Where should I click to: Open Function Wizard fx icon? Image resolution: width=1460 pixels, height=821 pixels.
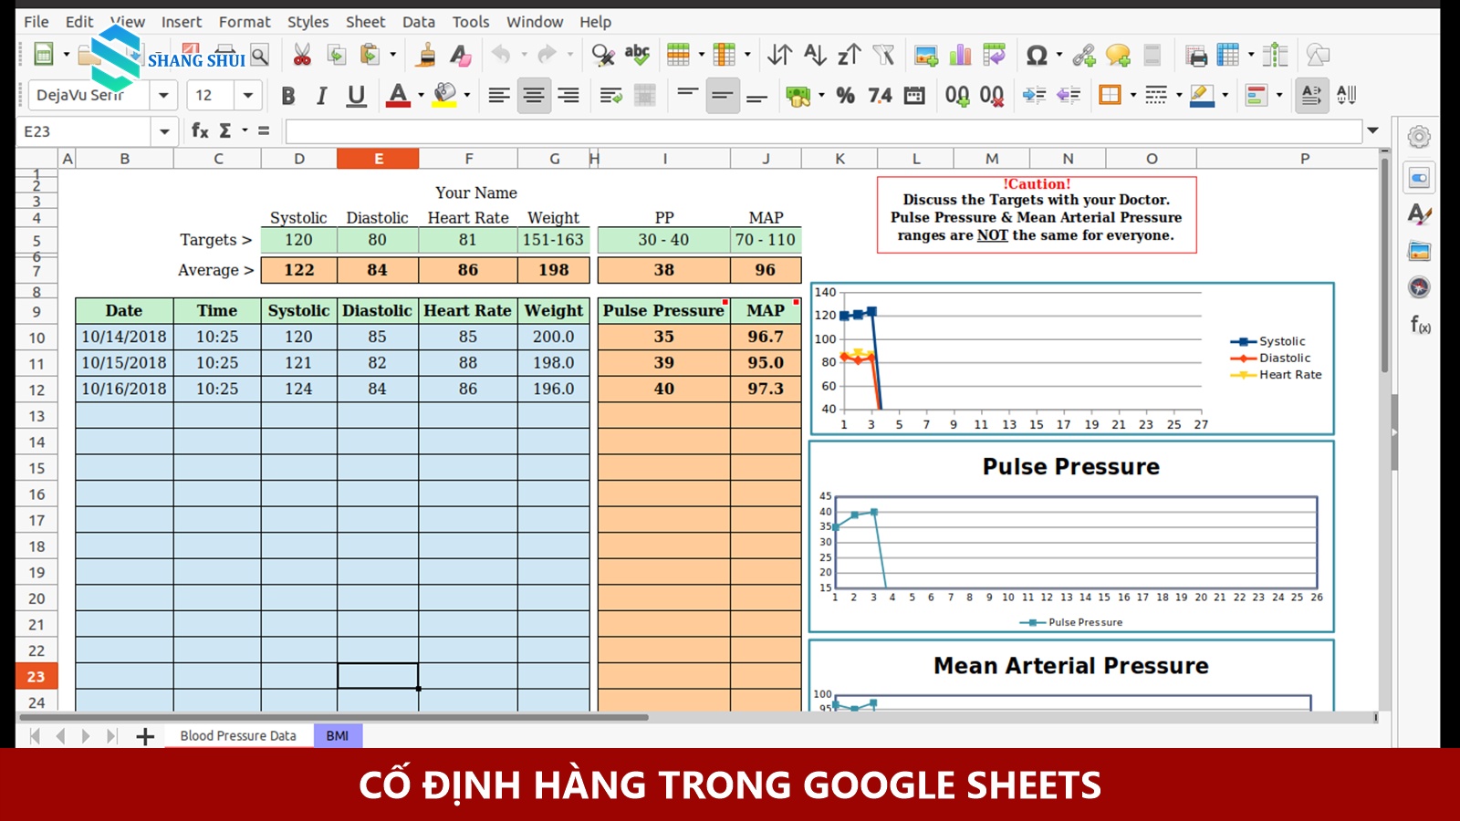(199, 130)
